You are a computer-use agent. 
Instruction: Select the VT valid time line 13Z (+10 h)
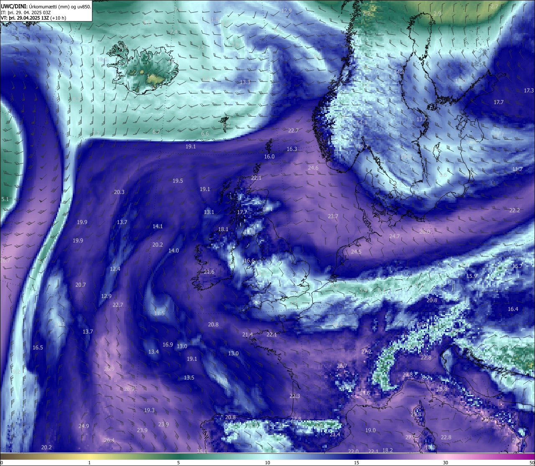pyautogui.click(x=33, y=18)
